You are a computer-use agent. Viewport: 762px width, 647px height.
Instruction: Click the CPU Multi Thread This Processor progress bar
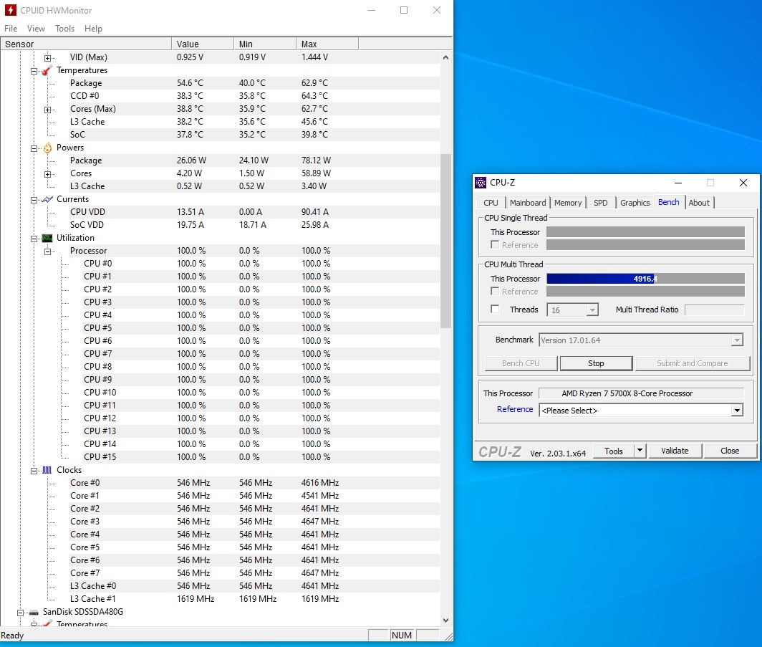[x=645, y=279]
